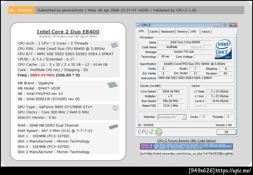Click Level 2 value 6144 KBytes
Image resolution: width=253 pixels, height=175 pixels.
[219, 101]
